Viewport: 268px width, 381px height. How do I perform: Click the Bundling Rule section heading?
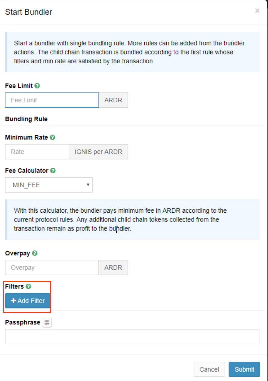point(26,119)
